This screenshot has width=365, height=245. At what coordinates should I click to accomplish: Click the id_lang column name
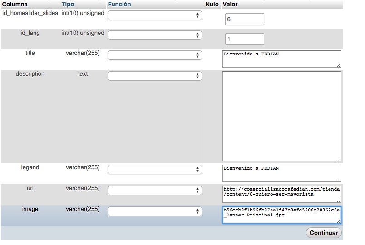coord(30,33)
